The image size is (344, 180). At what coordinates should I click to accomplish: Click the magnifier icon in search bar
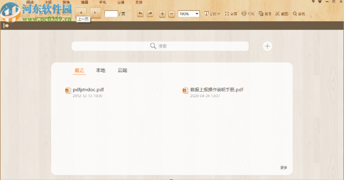point(153,46)
